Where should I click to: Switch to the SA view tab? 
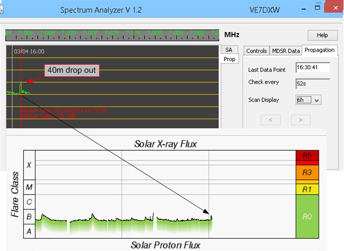point(228,50)
